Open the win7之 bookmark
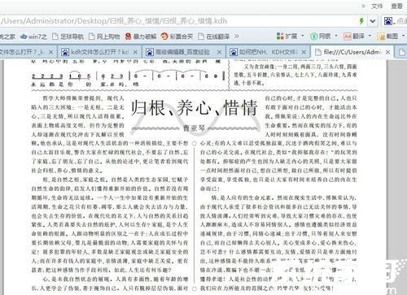407x295 pixels. [x=34, y=37]
